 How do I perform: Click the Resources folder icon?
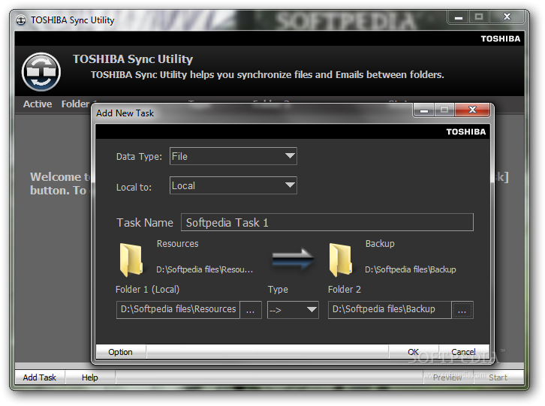131,260
